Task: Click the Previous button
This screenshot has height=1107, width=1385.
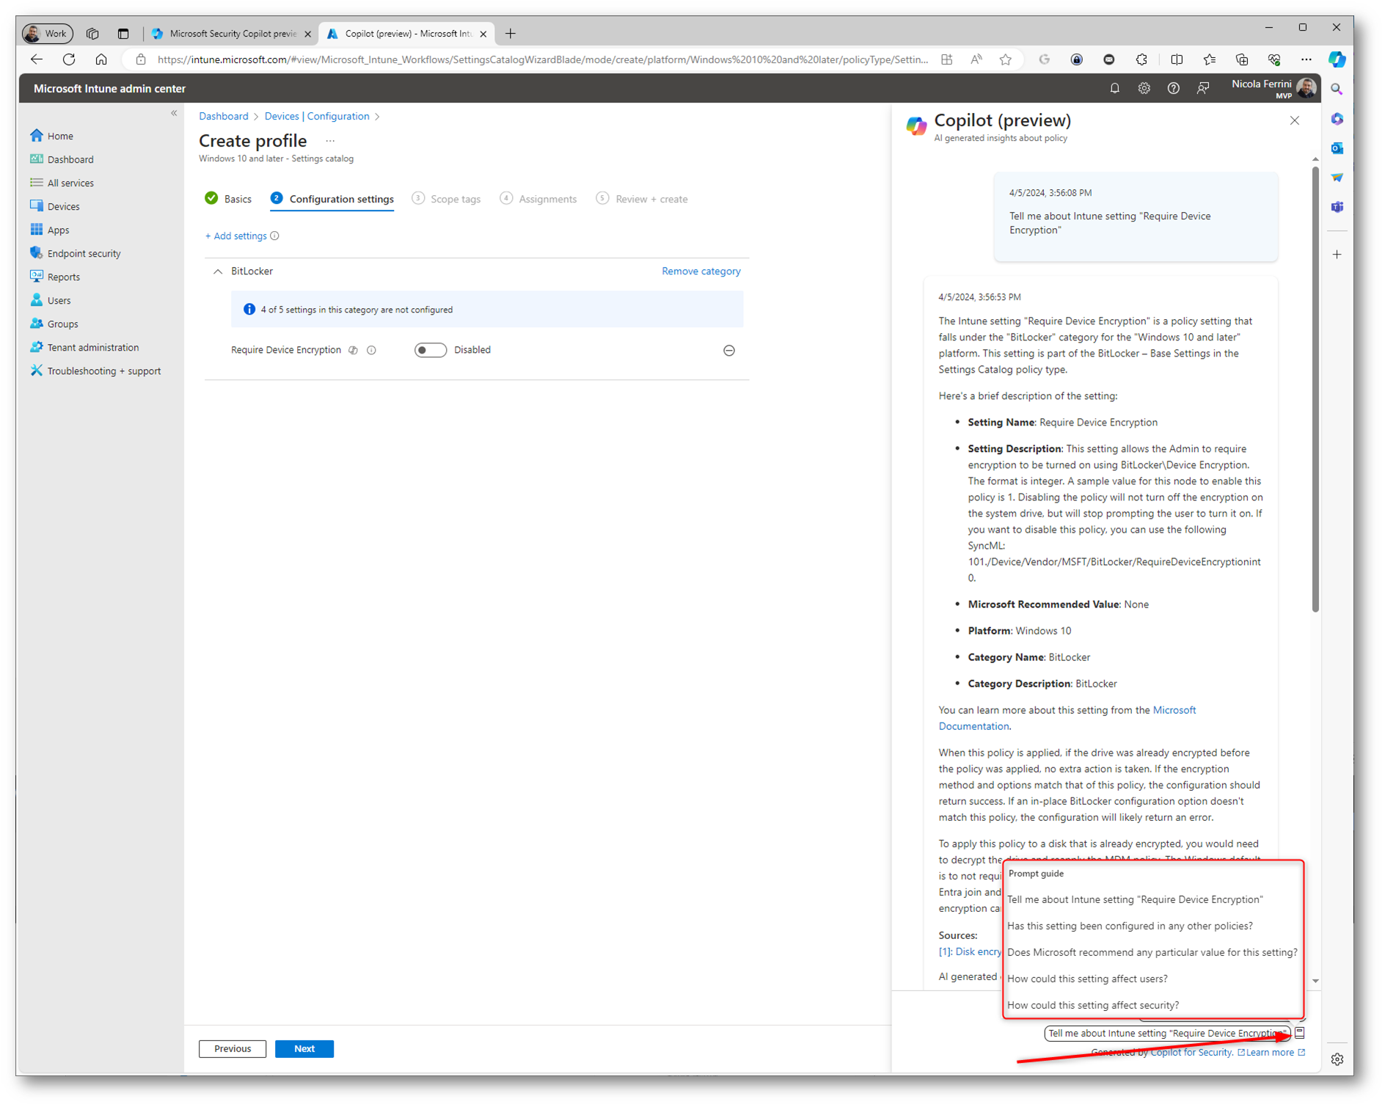Action: pos(233,1048)
